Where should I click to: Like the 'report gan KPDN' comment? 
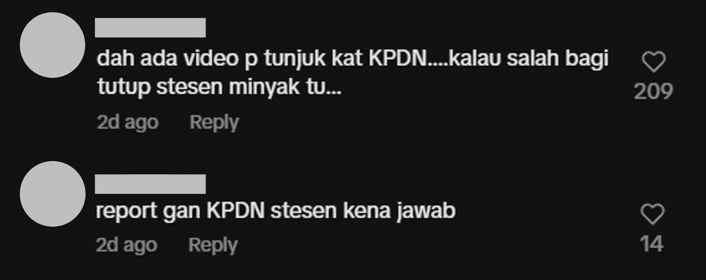pyautogui.click(x=652, y=214)
